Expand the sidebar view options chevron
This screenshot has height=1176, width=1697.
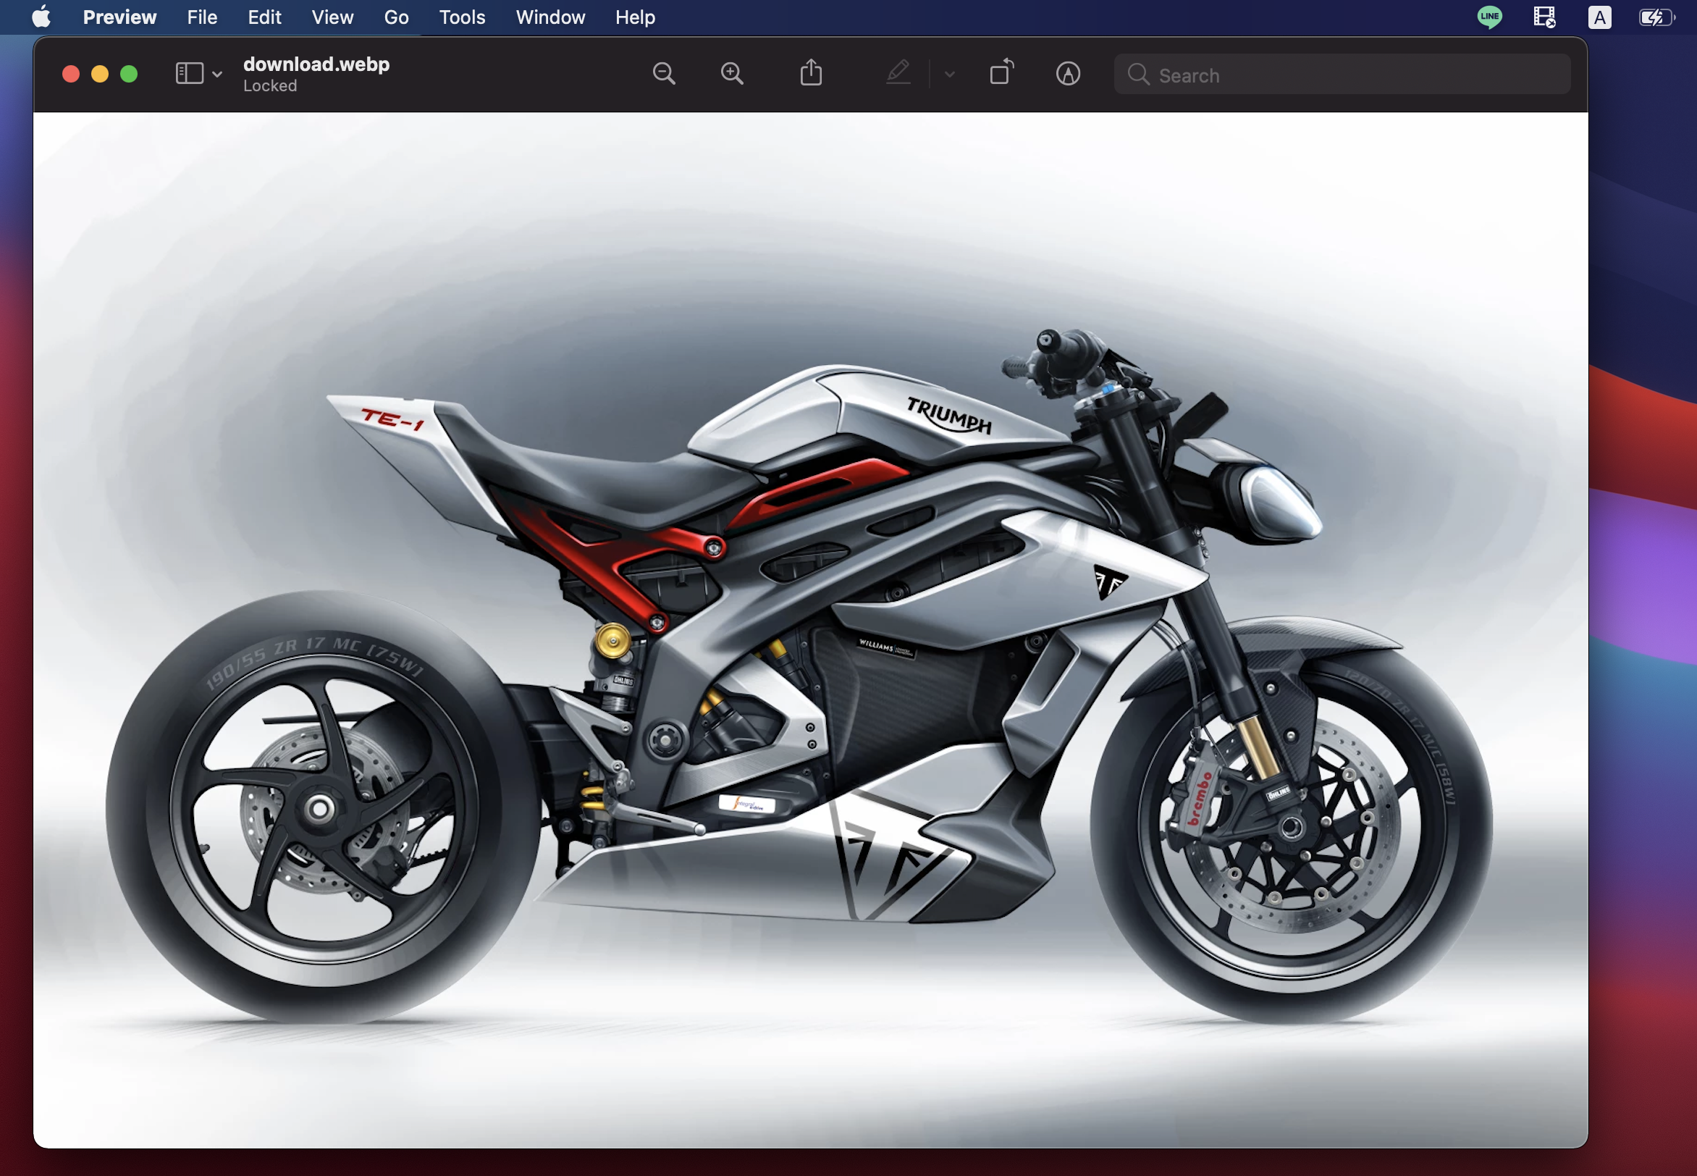217,75
